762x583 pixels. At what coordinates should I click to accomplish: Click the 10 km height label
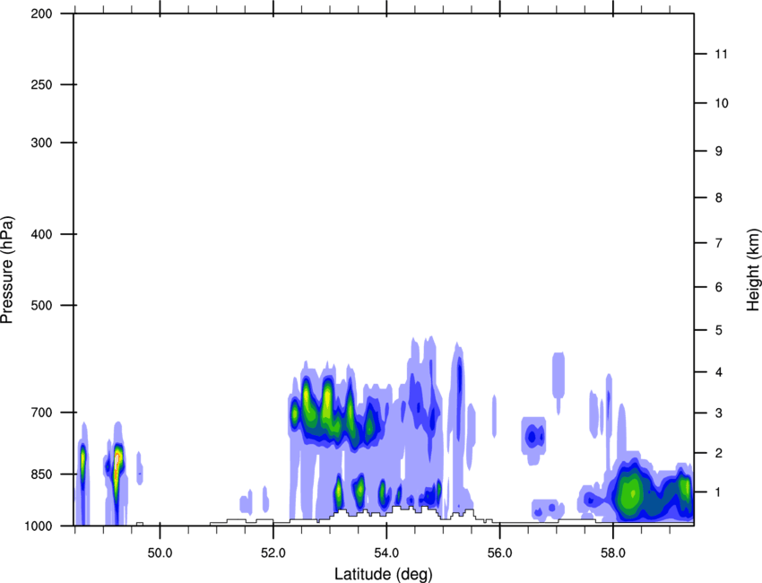point(722,103)
